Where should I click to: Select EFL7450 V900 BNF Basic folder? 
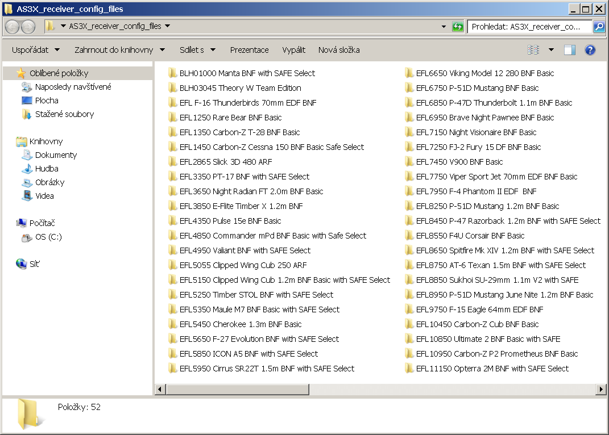459,162
